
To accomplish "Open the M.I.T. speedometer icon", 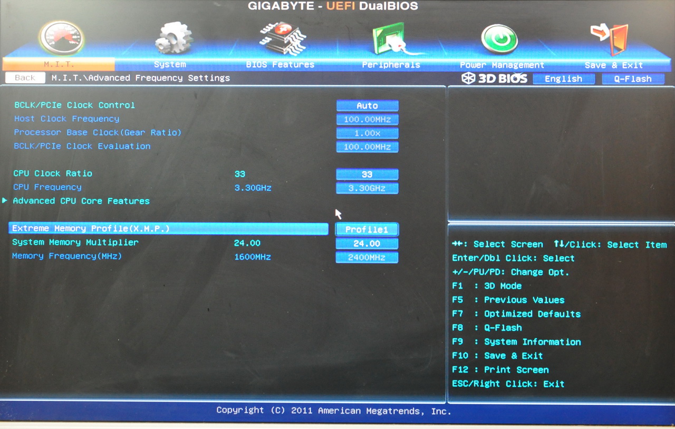I will pyautogui.click(x=62, y=38).
